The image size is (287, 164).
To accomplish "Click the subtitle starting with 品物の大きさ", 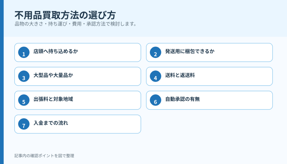I will (76, 24).
